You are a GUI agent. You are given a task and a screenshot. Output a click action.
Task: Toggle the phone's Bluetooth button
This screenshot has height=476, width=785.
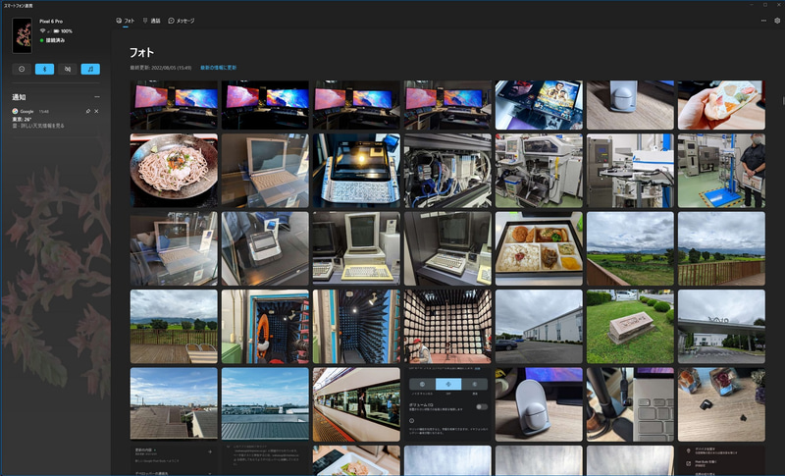(44, 69)
